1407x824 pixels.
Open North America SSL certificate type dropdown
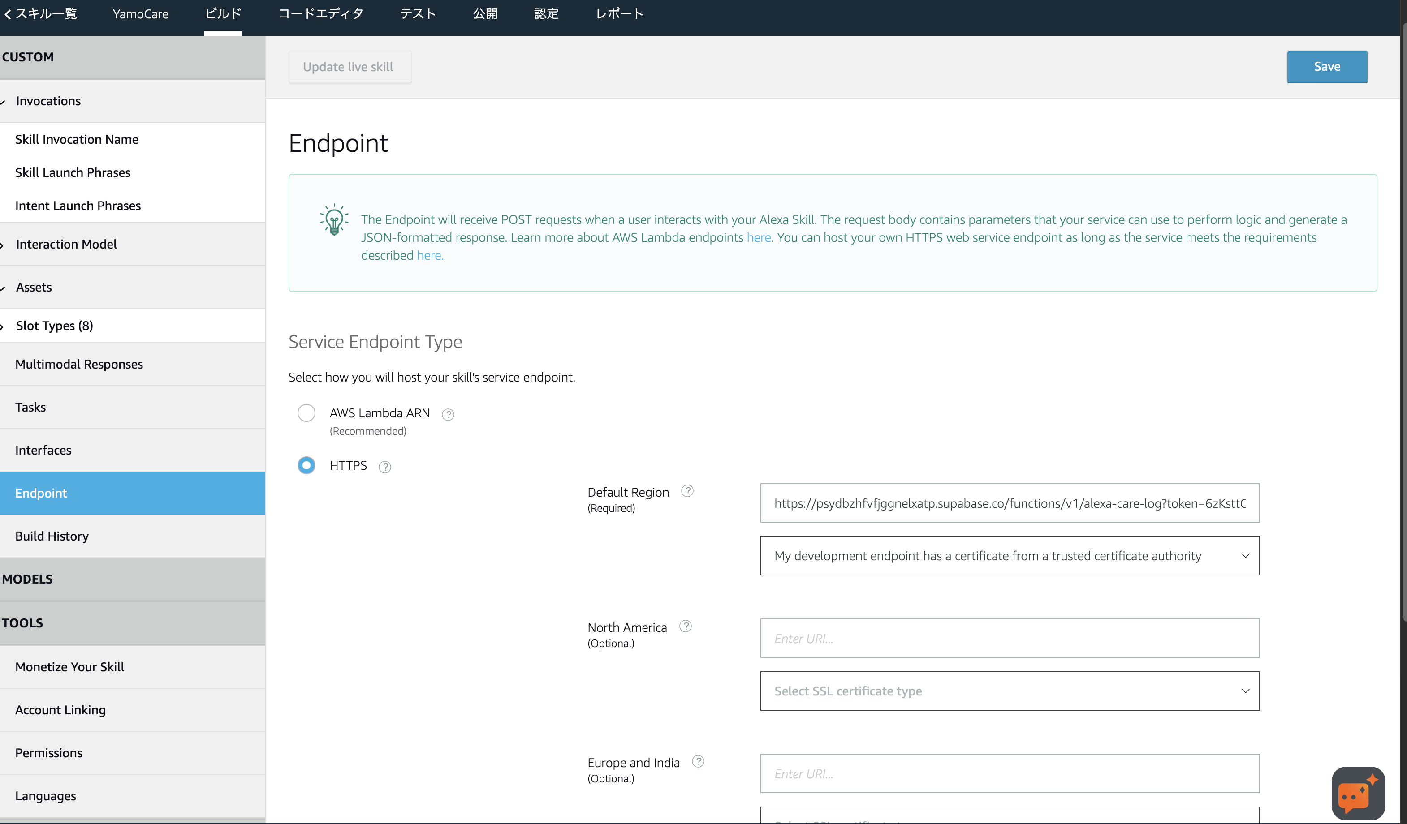pos(1010,691)
